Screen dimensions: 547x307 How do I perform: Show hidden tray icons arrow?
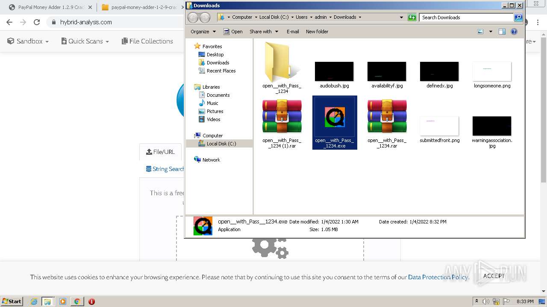(x=476, y=301)
